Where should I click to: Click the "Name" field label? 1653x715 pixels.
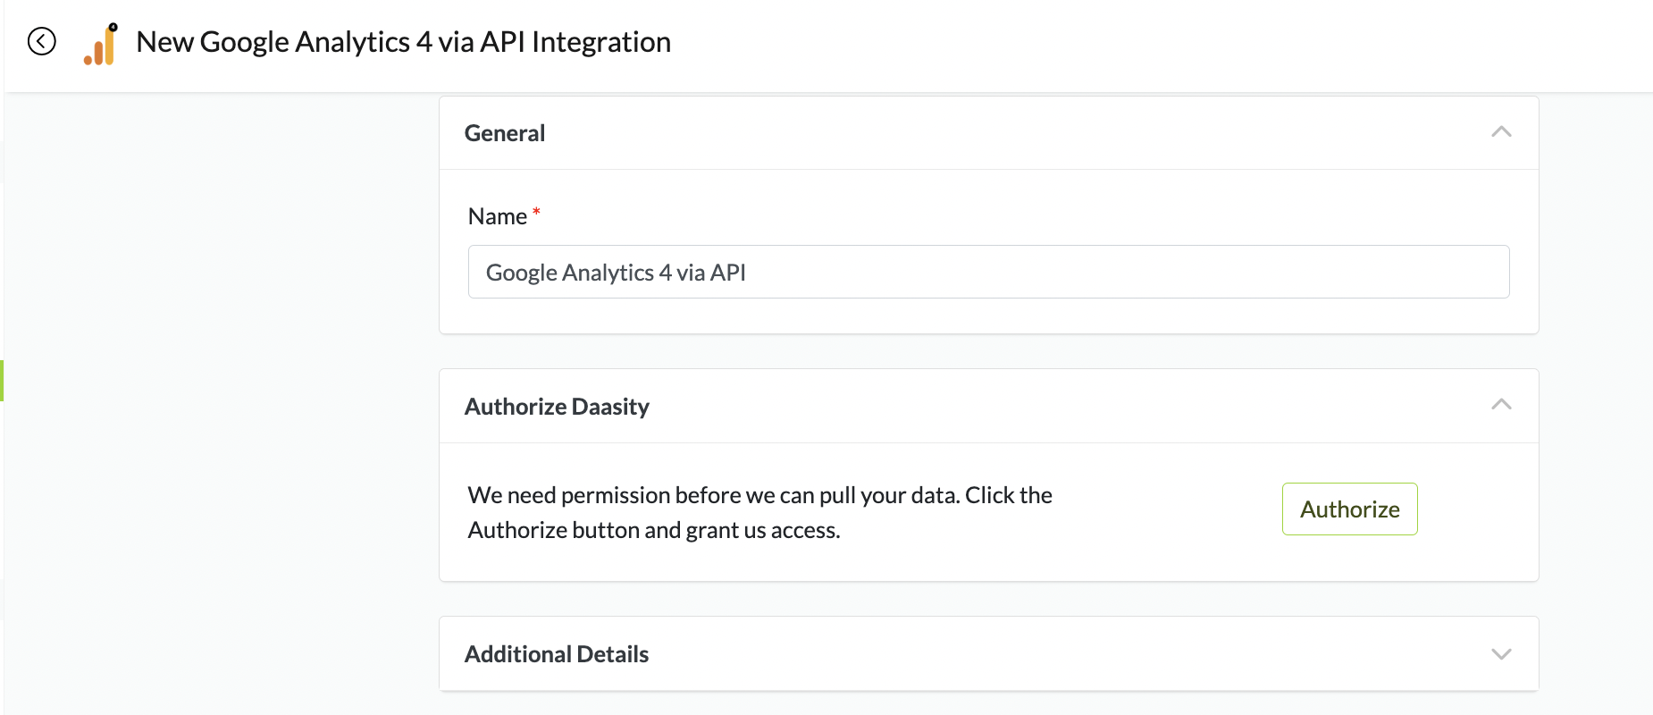point(498,216)
